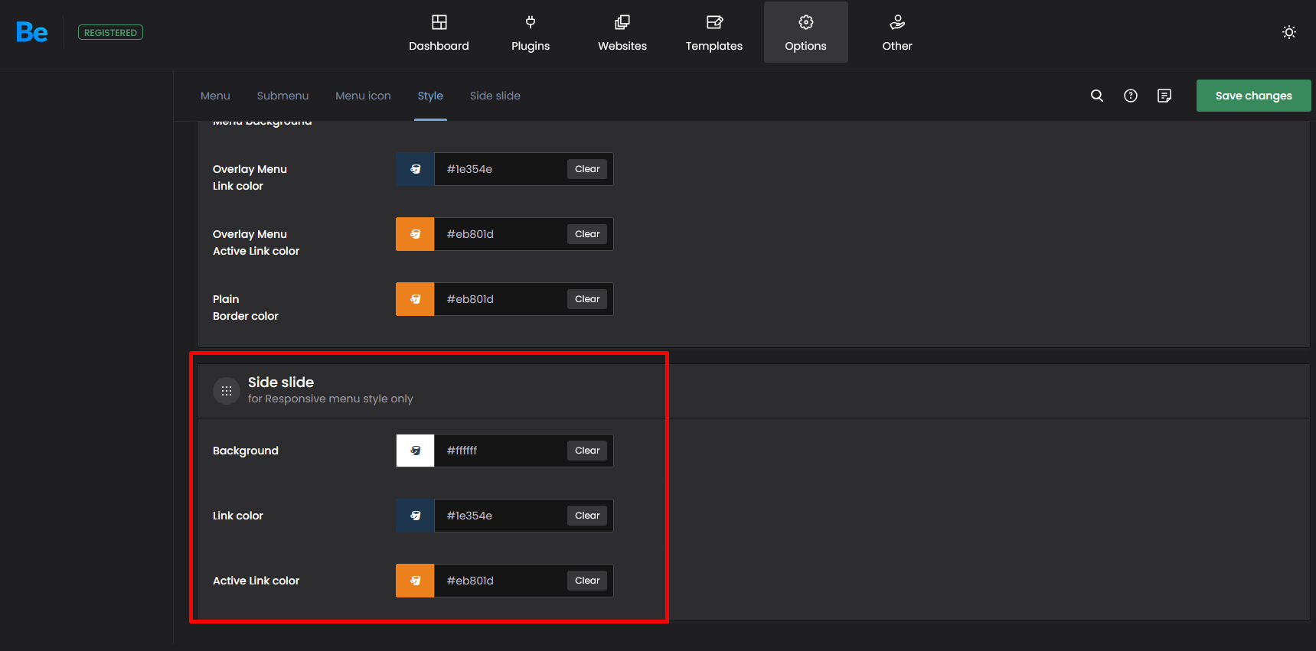The width and height of the screenshot is (1316, 651).
Task: Go to the Websites section
Action: [622, 33]
